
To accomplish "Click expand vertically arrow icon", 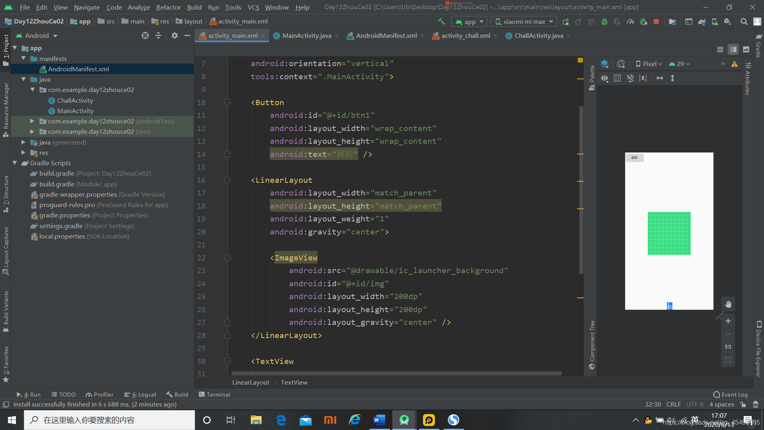I will coord(672,78).
